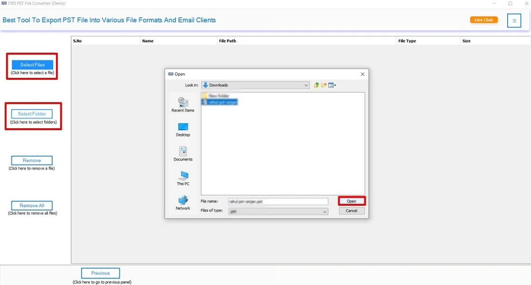Expand the Look in Downloads dropdown
The width and height of the screenshot is (531, 285).
point(256,85)
